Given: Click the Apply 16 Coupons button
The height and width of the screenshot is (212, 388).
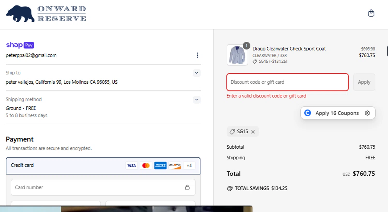Looking at the screenshot, I should pyautogui.click(x=338, y=113).
